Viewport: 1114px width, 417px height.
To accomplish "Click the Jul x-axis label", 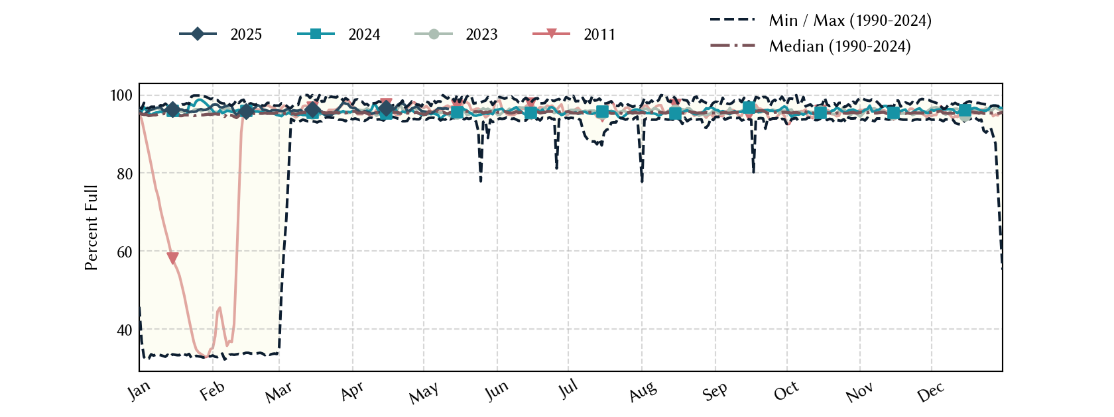I will (x=568, y=389).
